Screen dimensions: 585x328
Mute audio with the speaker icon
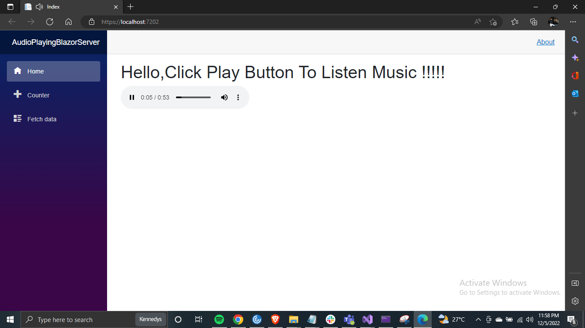[x=224, y=97]
